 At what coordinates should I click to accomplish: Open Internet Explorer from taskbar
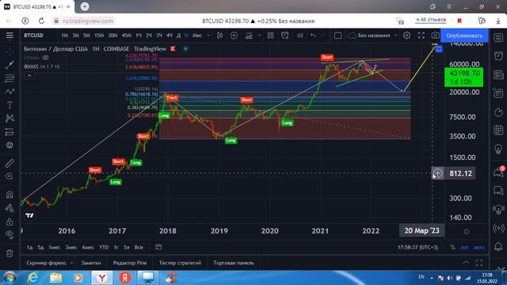click(33, 278)
